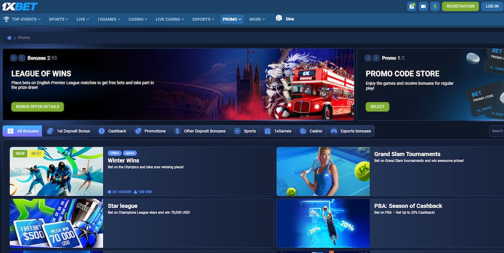
Task: Click the BEST badge on Winter Wins
Action: (36, 154)
